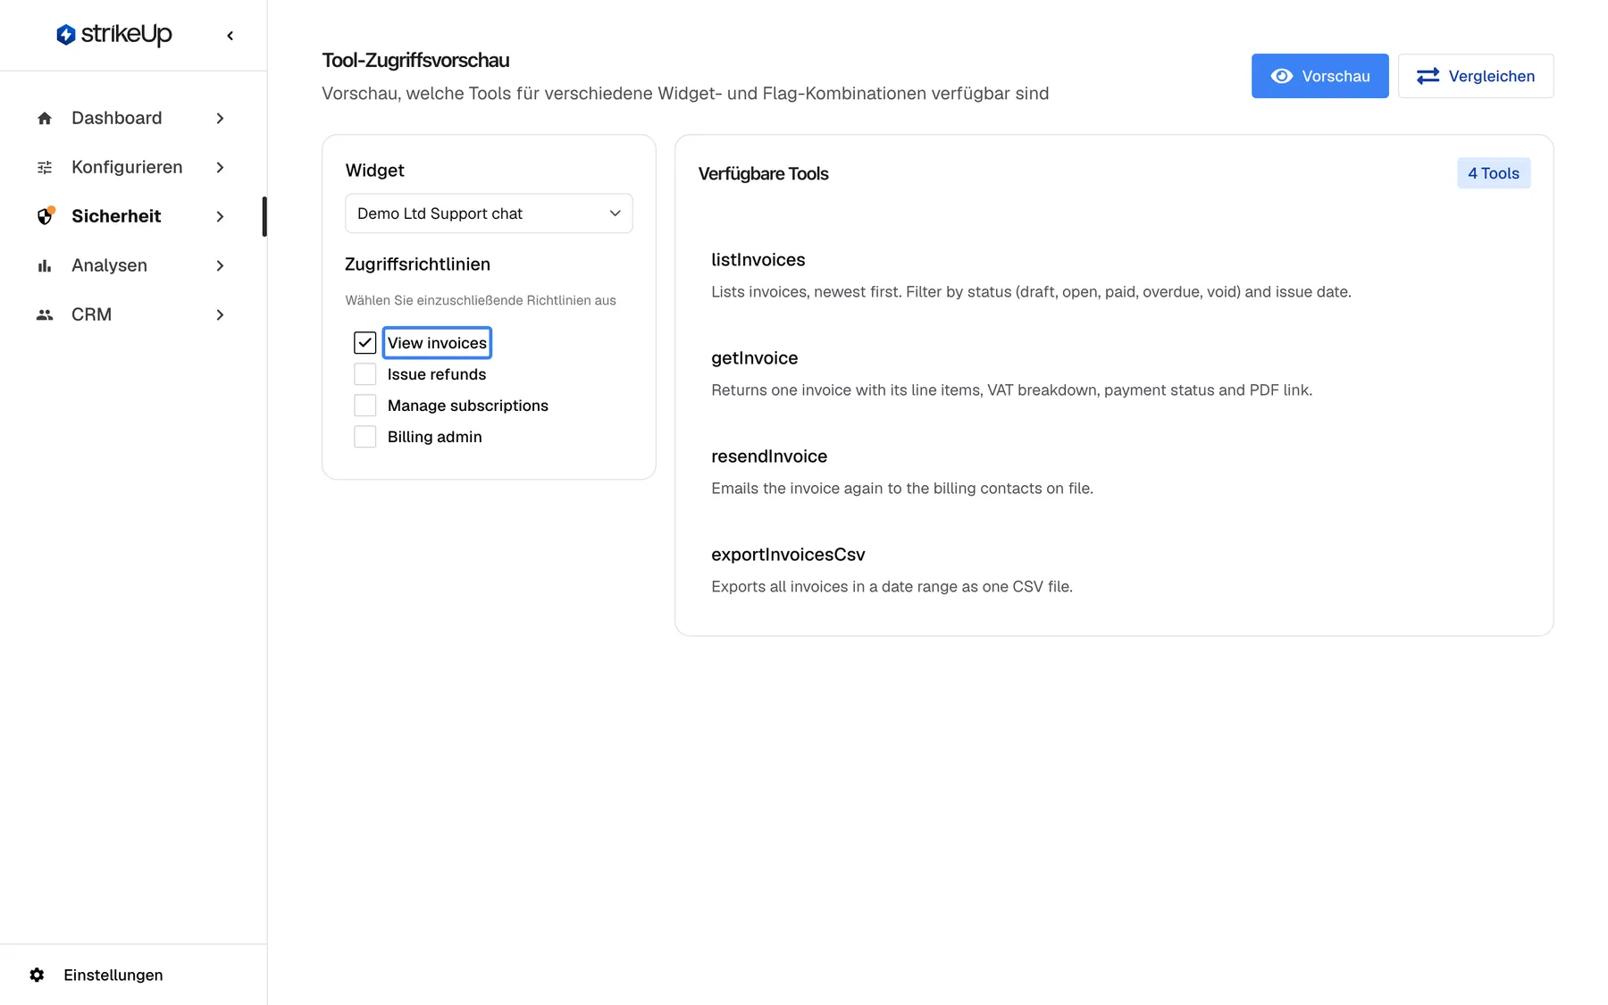
Task: Expand the CRM submenu chevron
Action: coord(220,314)
